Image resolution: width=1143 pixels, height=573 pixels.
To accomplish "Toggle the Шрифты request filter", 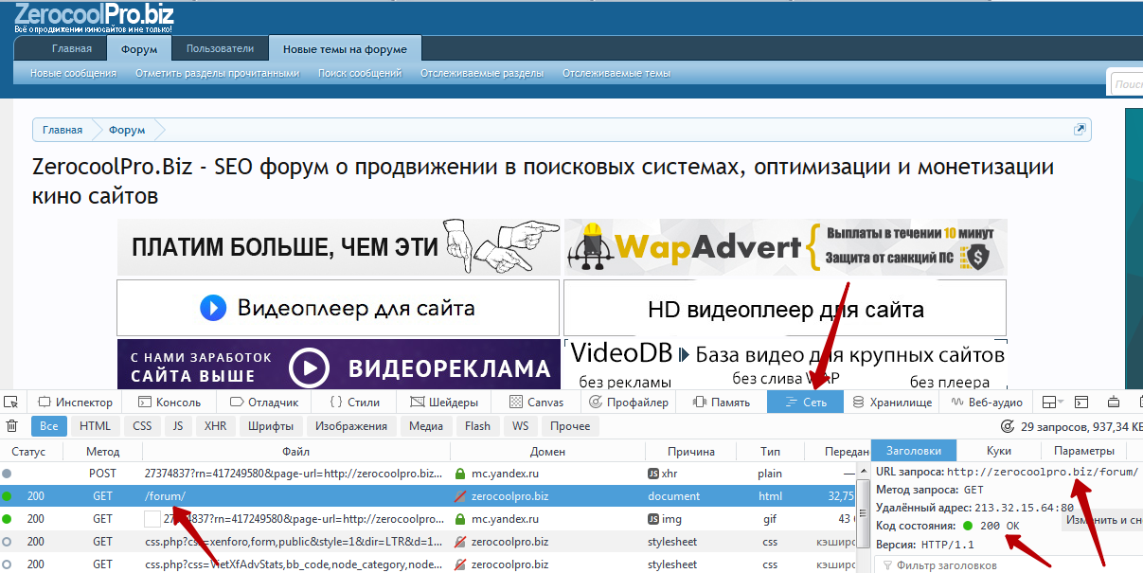I will [271, 426].
